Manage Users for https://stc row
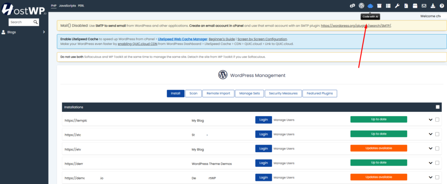Screen dimensions: 447x184 click(x=284, y=134)
